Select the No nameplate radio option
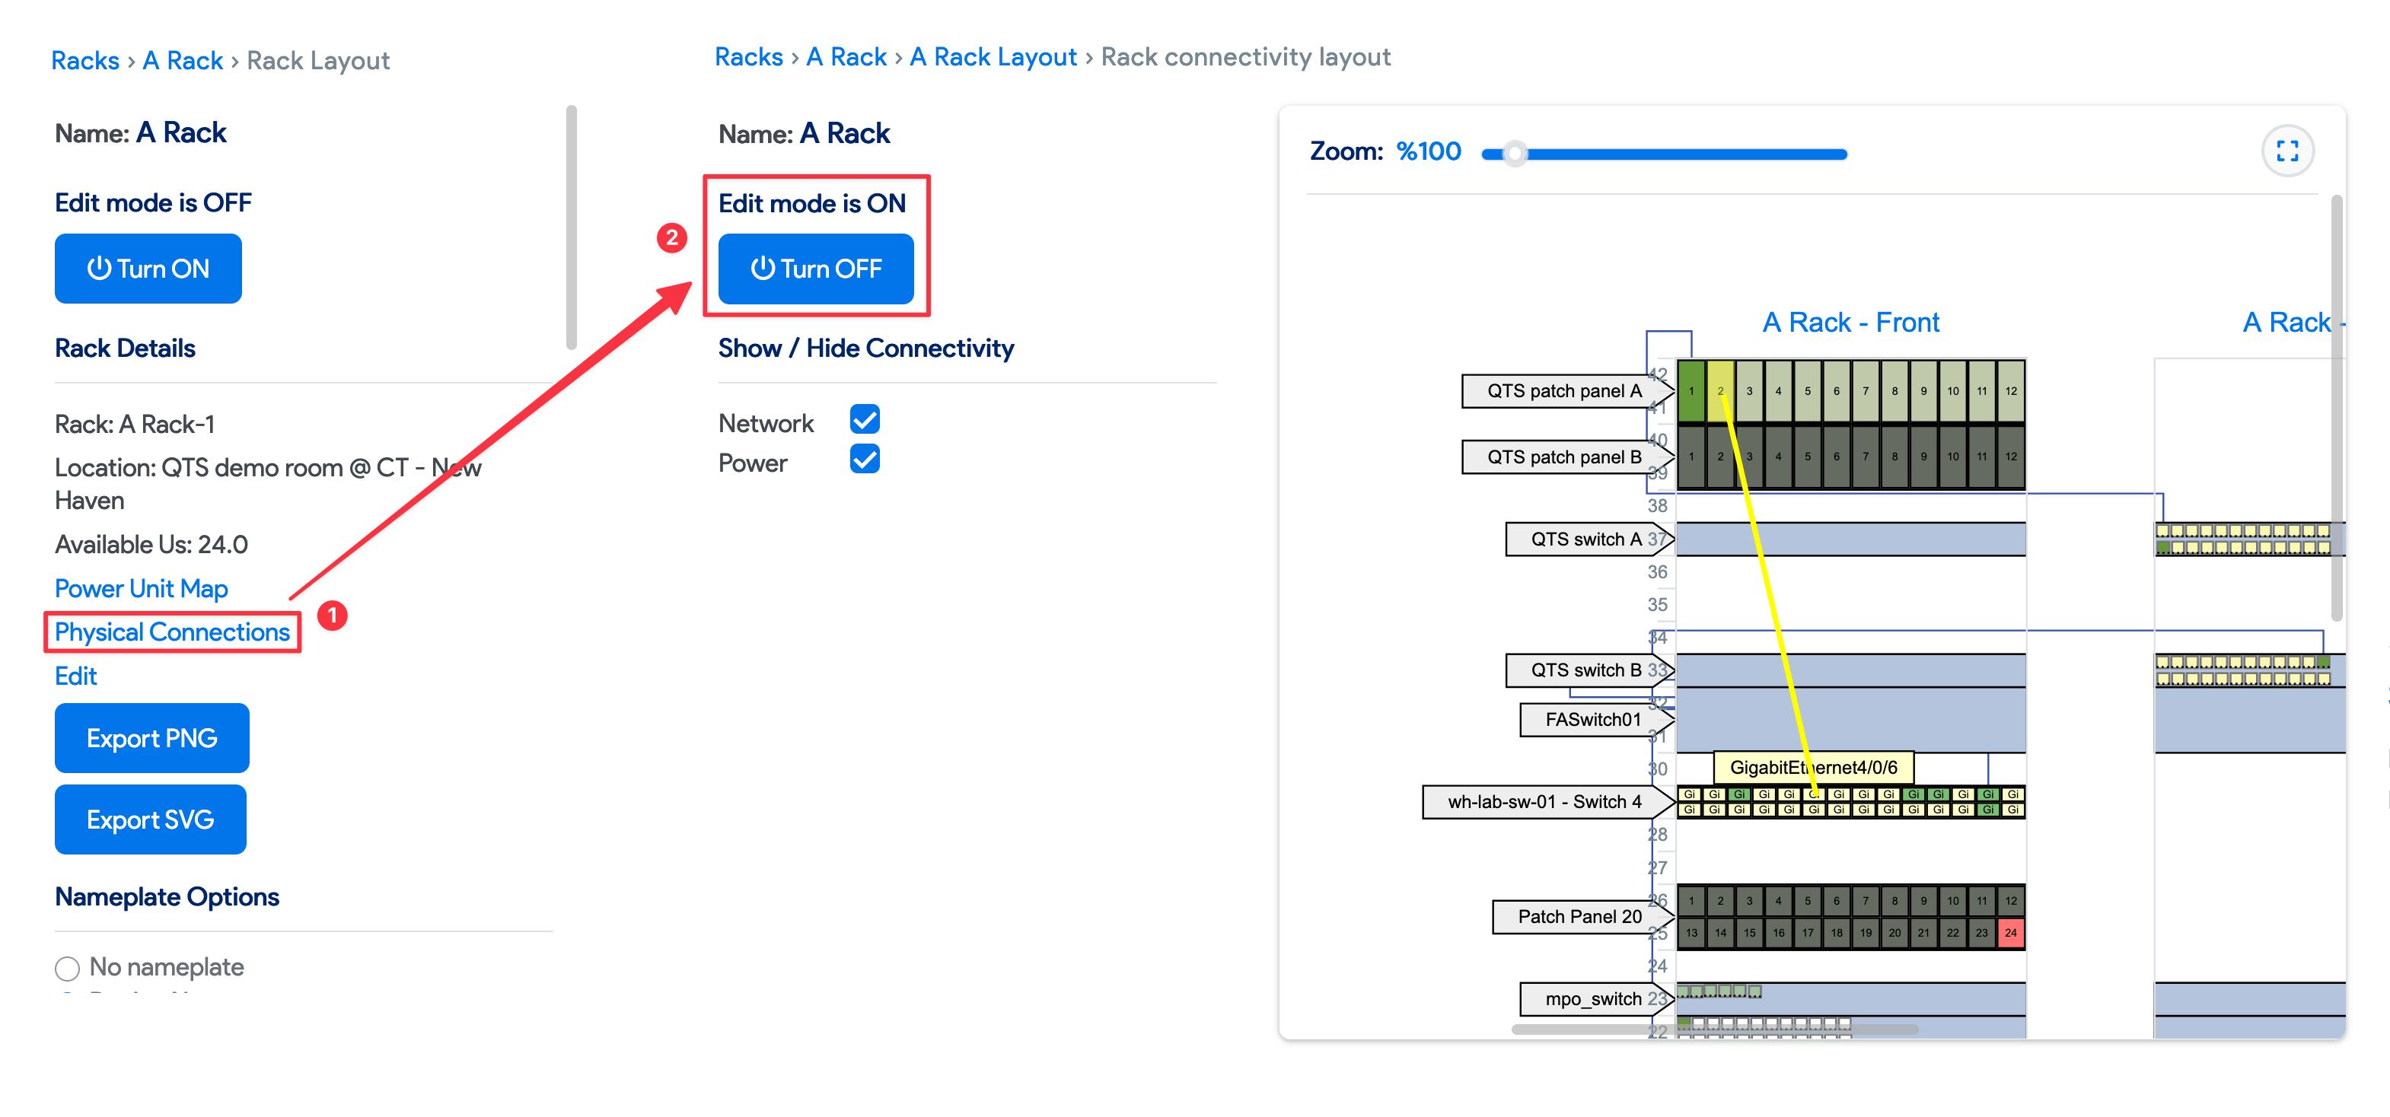The width and height of the screenshot is (2390, 1117). click(x=67, y=969)
